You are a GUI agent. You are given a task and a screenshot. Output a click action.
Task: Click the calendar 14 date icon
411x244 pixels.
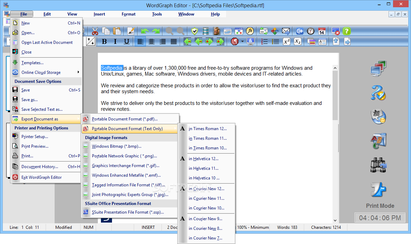point(321,31)
